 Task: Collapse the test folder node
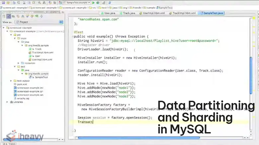(15, 66)
